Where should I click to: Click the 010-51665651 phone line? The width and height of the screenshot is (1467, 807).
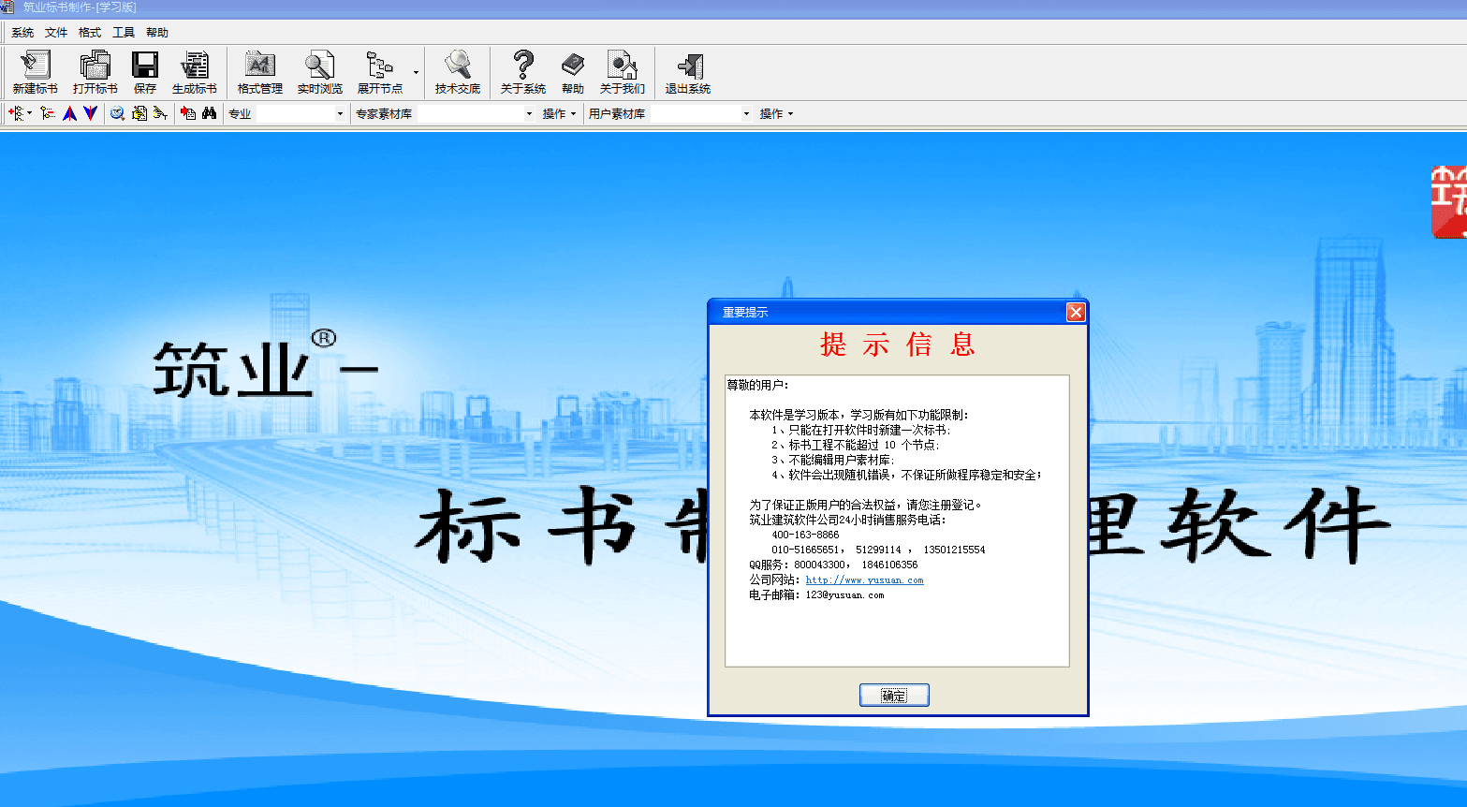click(x=878, y=550)
